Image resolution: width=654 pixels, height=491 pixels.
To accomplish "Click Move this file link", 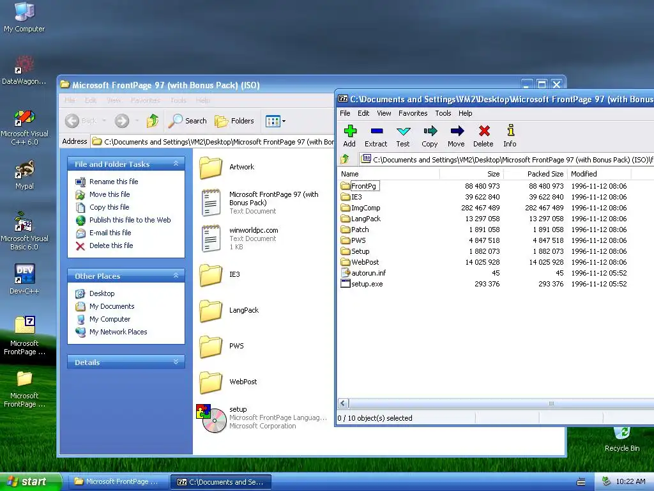I will [109, 194].
